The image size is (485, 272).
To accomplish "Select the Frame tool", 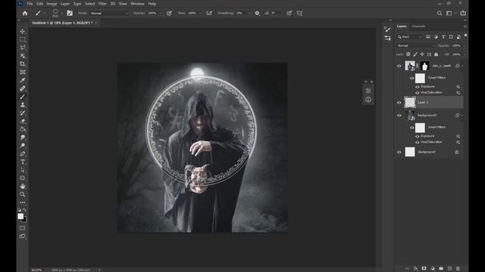I will (x=23, y=73).
